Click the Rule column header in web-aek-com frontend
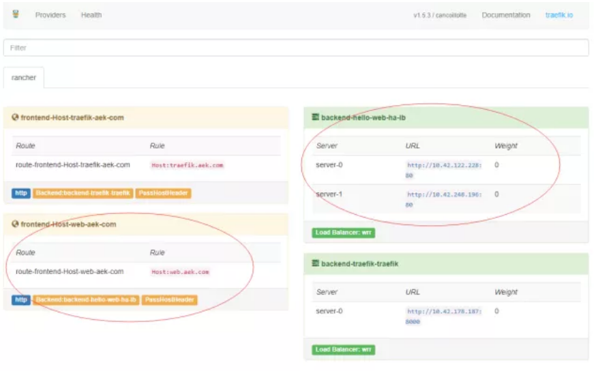This screenshot has height=371, width=594. (x=158, y=253)
